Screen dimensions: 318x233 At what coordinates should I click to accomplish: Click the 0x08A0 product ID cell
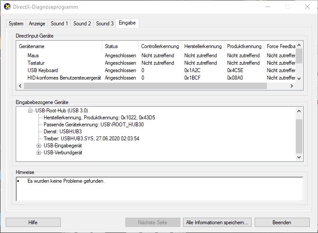point(235,78)
